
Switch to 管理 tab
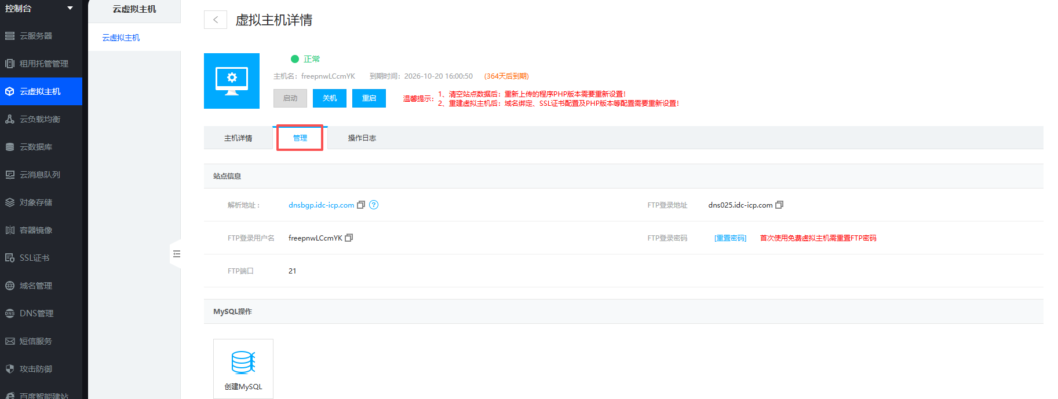pos(300,138)
